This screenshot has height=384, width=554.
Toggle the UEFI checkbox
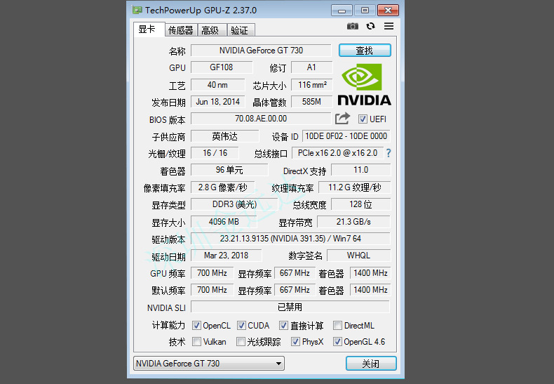363,119
